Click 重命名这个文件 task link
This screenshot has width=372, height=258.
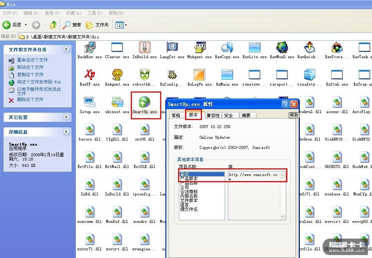click(32, 60)
